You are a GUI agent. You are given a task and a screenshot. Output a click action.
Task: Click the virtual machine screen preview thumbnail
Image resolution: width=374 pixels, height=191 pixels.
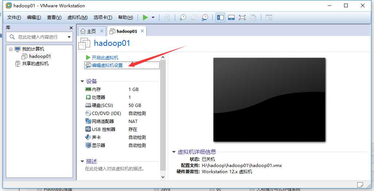(269, 100)
